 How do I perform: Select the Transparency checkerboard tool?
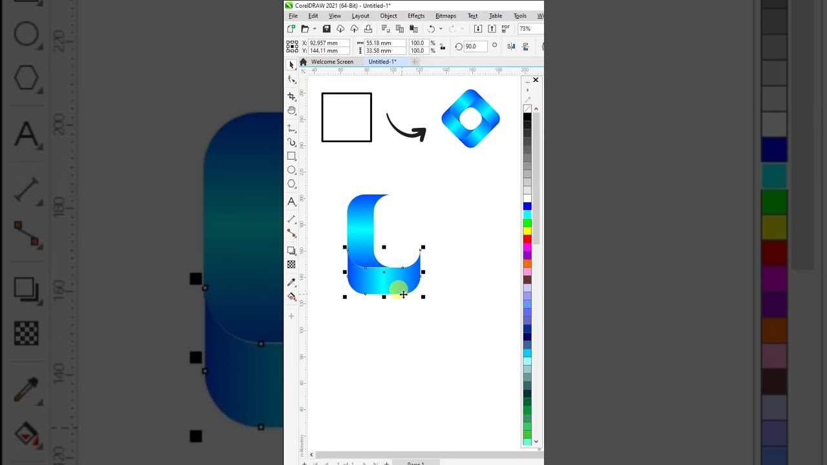(291, 265)
